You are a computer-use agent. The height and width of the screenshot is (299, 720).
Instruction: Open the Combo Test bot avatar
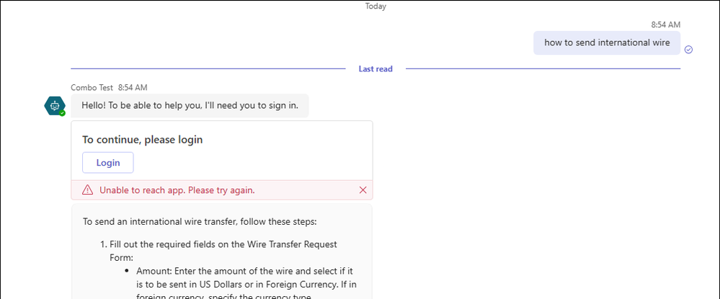pos(55,106)
